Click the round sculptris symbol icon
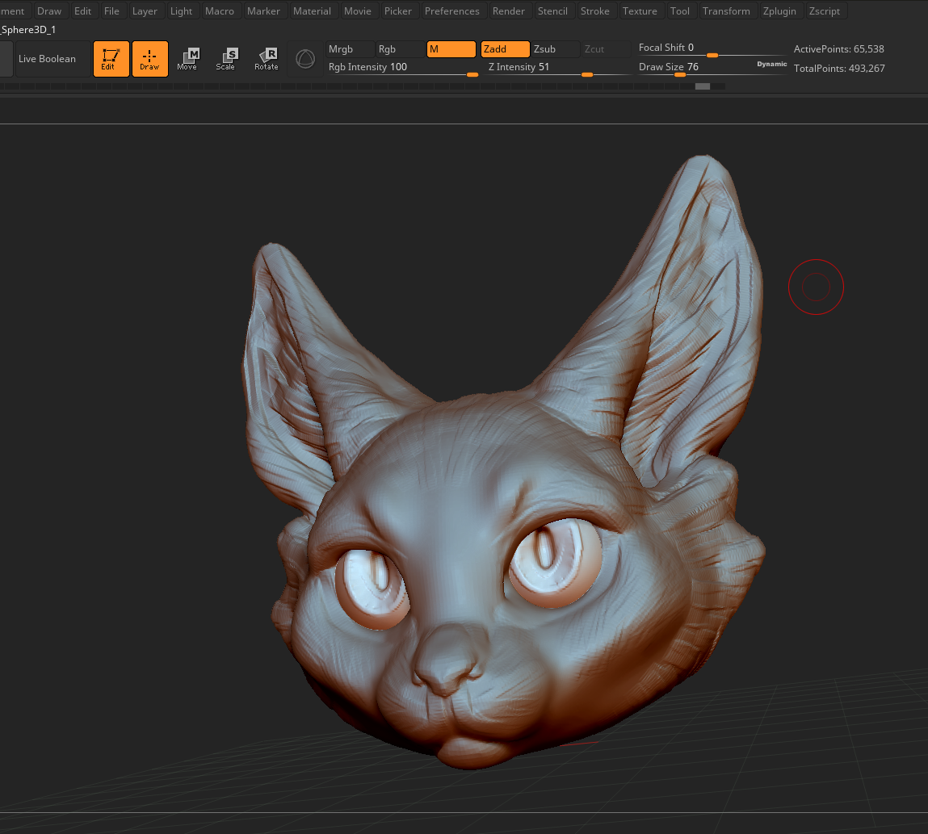 click(305, 59)
